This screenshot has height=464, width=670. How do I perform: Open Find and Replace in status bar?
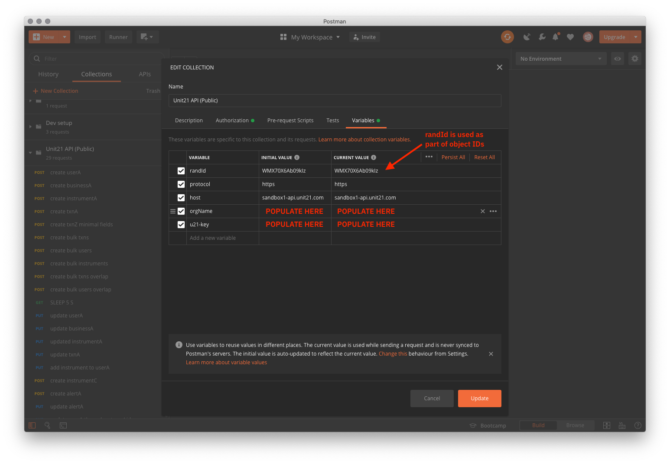click(48, 425)
